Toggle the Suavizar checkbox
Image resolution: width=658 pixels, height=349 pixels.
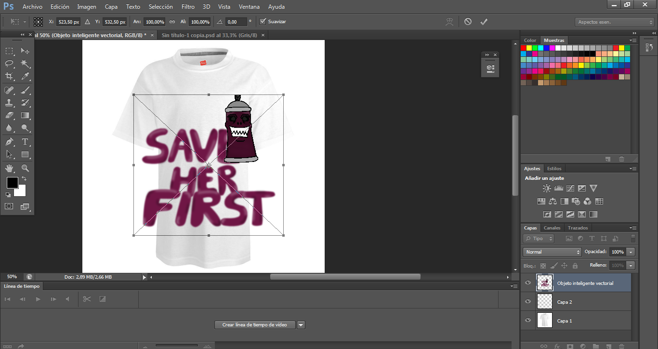pos(263,22)
